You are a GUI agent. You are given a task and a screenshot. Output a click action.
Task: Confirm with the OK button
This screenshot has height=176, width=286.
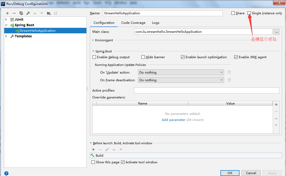pos(230,173)
